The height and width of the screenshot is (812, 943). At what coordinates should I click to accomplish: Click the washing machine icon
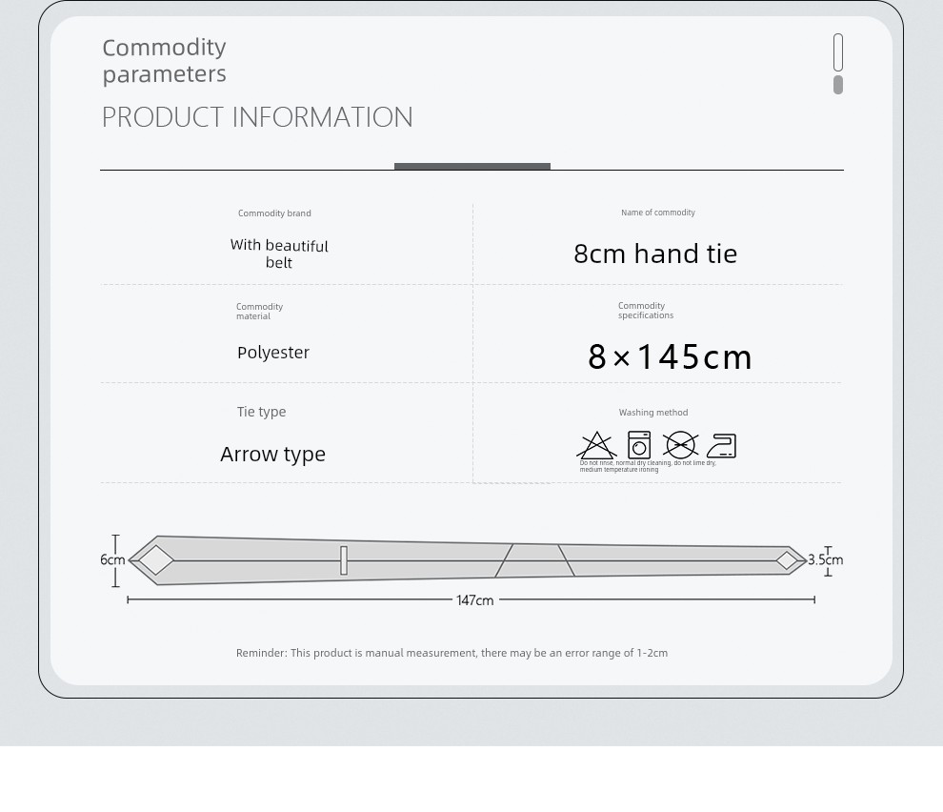click(639, 445)
